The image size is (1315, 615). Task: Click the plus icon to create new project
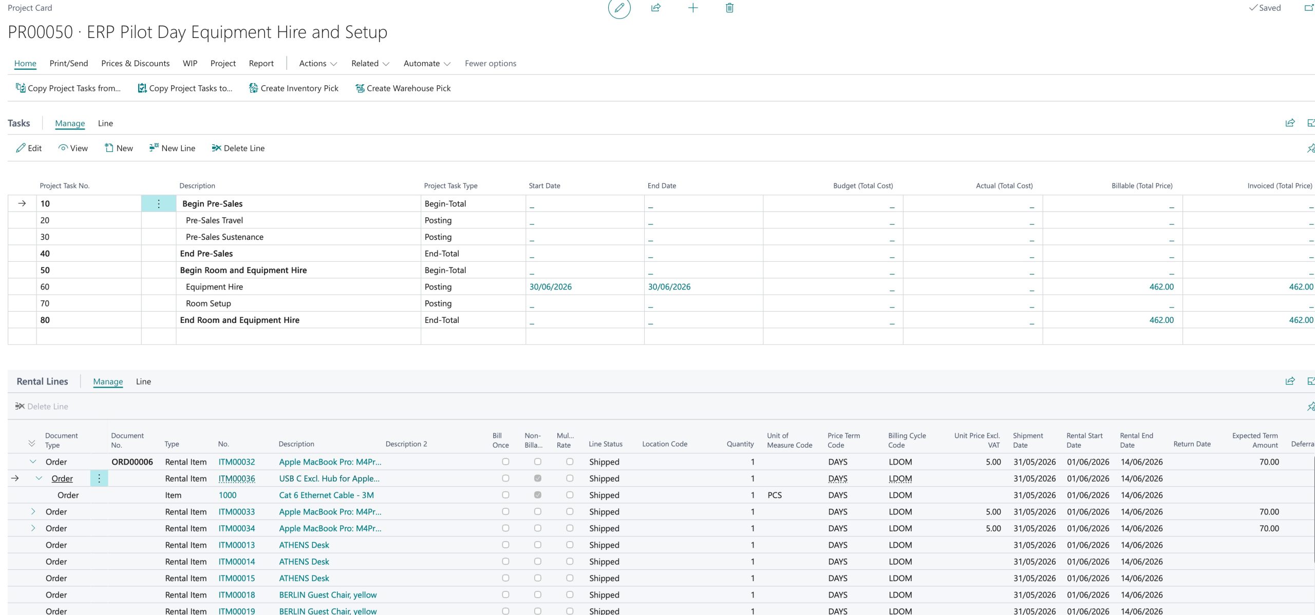click(x=693, y=8)
